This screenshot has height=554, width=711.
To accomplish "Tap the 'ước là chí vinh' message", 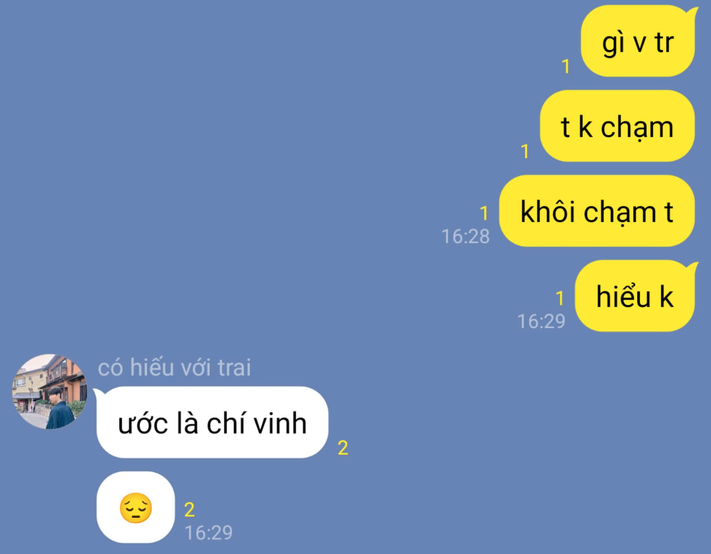I will (212, 423).
